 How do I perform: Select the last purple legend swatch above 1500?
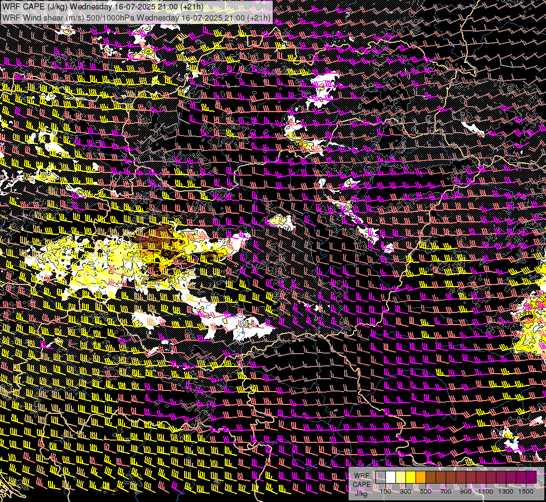tap(531, 477)
